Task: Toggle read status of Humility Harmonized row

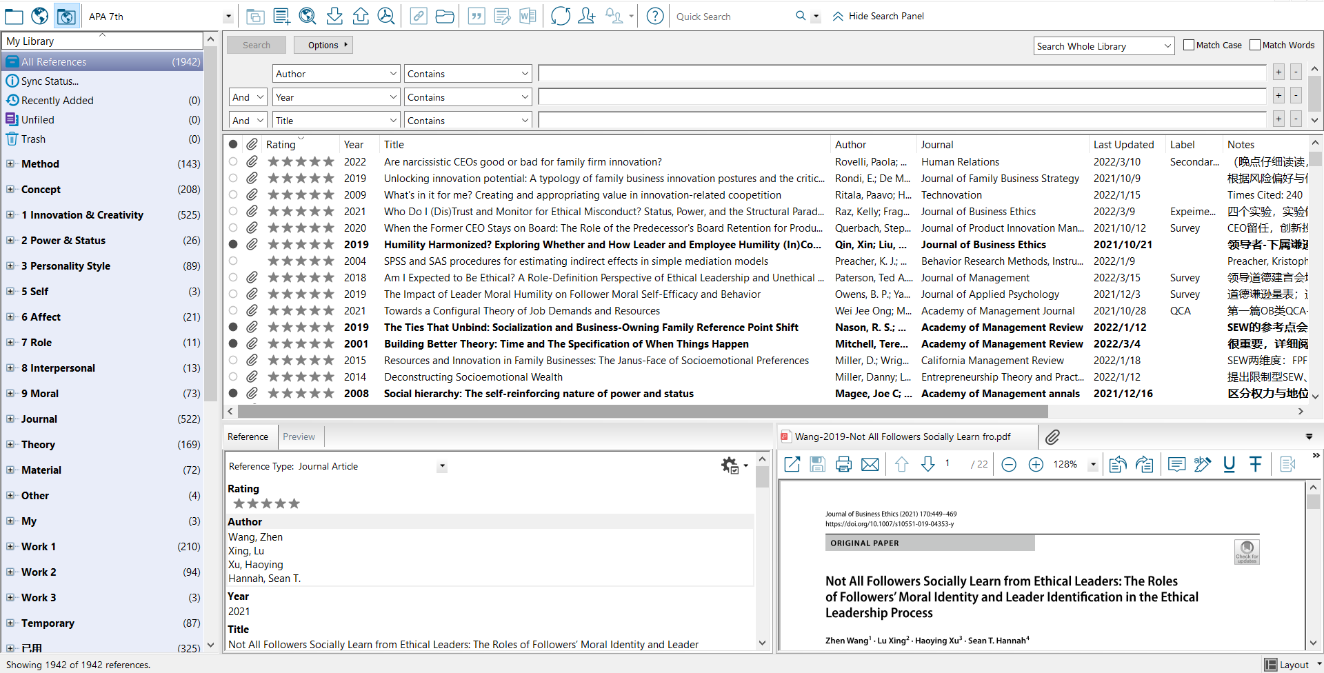Action: click(233, 244)
